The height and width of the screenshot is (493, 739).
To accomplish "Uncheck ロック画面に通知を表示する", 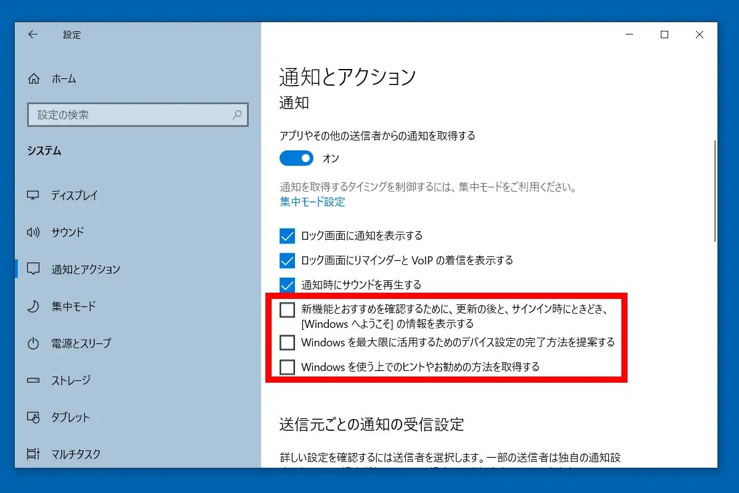I will pos(288,235).
